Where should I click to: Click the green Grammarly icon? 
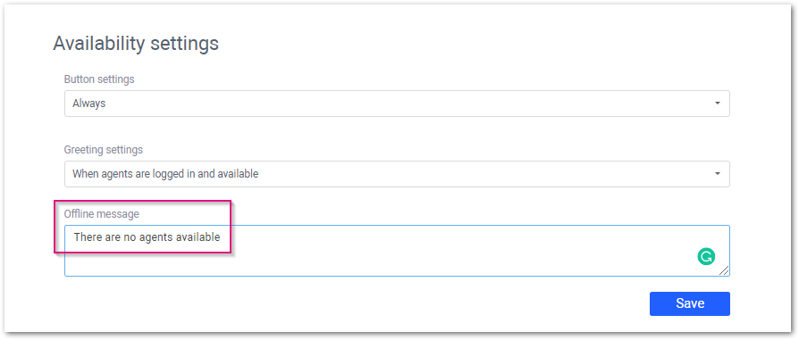pyautogui.click(x=706, y=257)
